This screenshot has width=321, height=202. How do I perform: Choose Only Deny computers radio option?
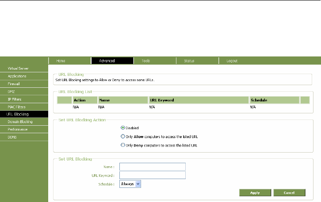[x=123, y=145]
